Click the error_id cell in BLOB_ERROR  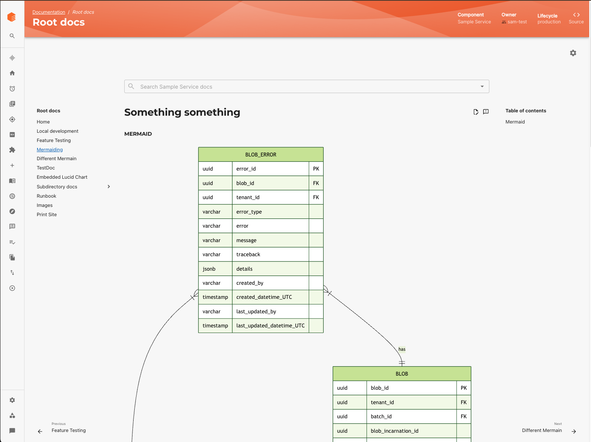[x=270, y=169]
